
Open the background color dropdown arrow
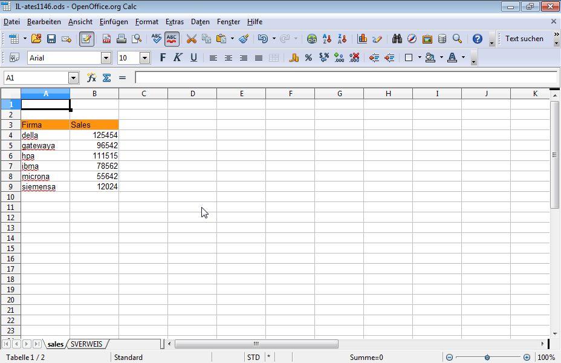pyautogui.click(x=441, y=57)
